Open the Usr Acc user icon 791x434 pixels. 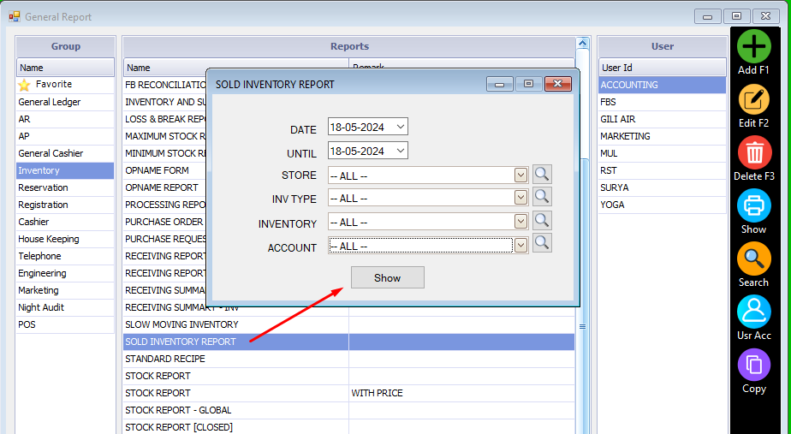754,312
